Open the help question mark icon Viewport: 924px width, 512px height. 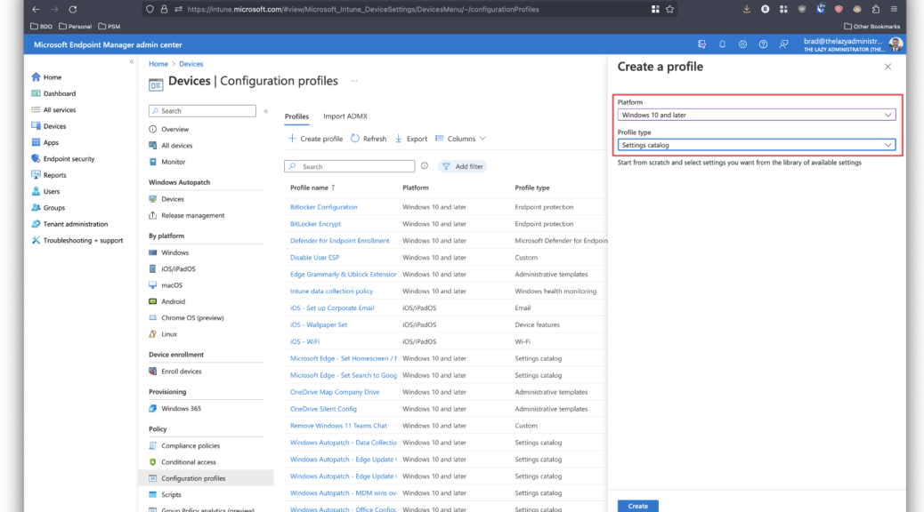point(763,44)
